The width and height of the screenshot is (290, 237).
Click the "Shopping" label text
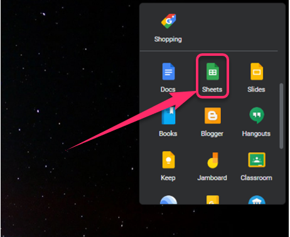[x=168, y=39]
